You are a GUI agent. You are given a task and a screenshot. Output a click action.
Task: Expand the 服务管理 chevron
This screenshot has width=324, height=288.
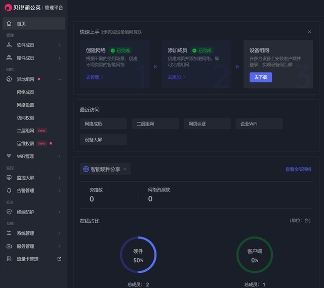click(x=60, y=246)
